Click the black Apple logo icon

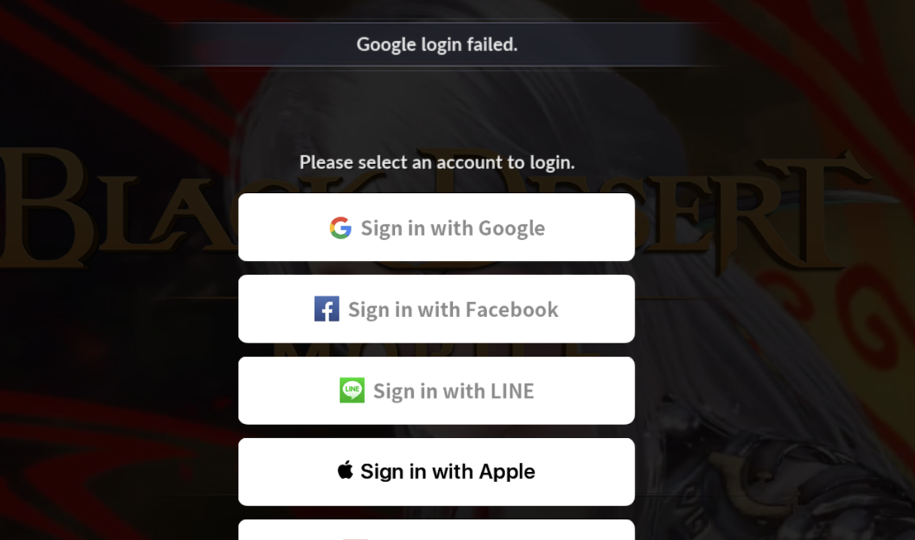[x=345, y=470]
